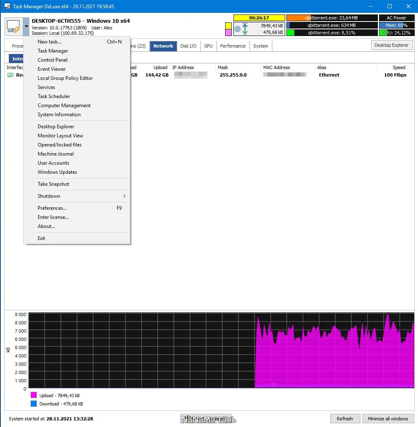The width and height of the screenshot is (418, 427).
Task: Click the Task Manager DeLuxe title bar icon
Action: 7,6
